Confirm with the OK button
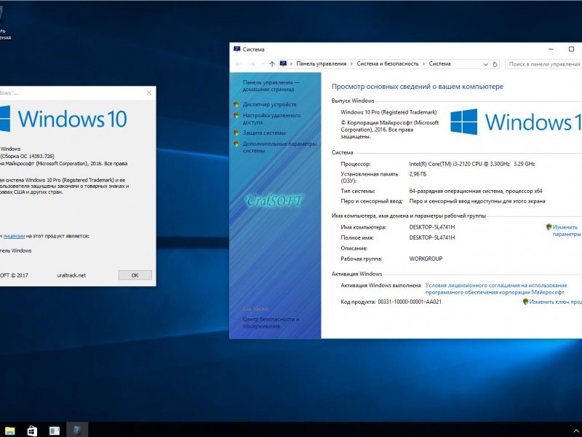Viewport: 582px width, 437px height. (135, 275)
